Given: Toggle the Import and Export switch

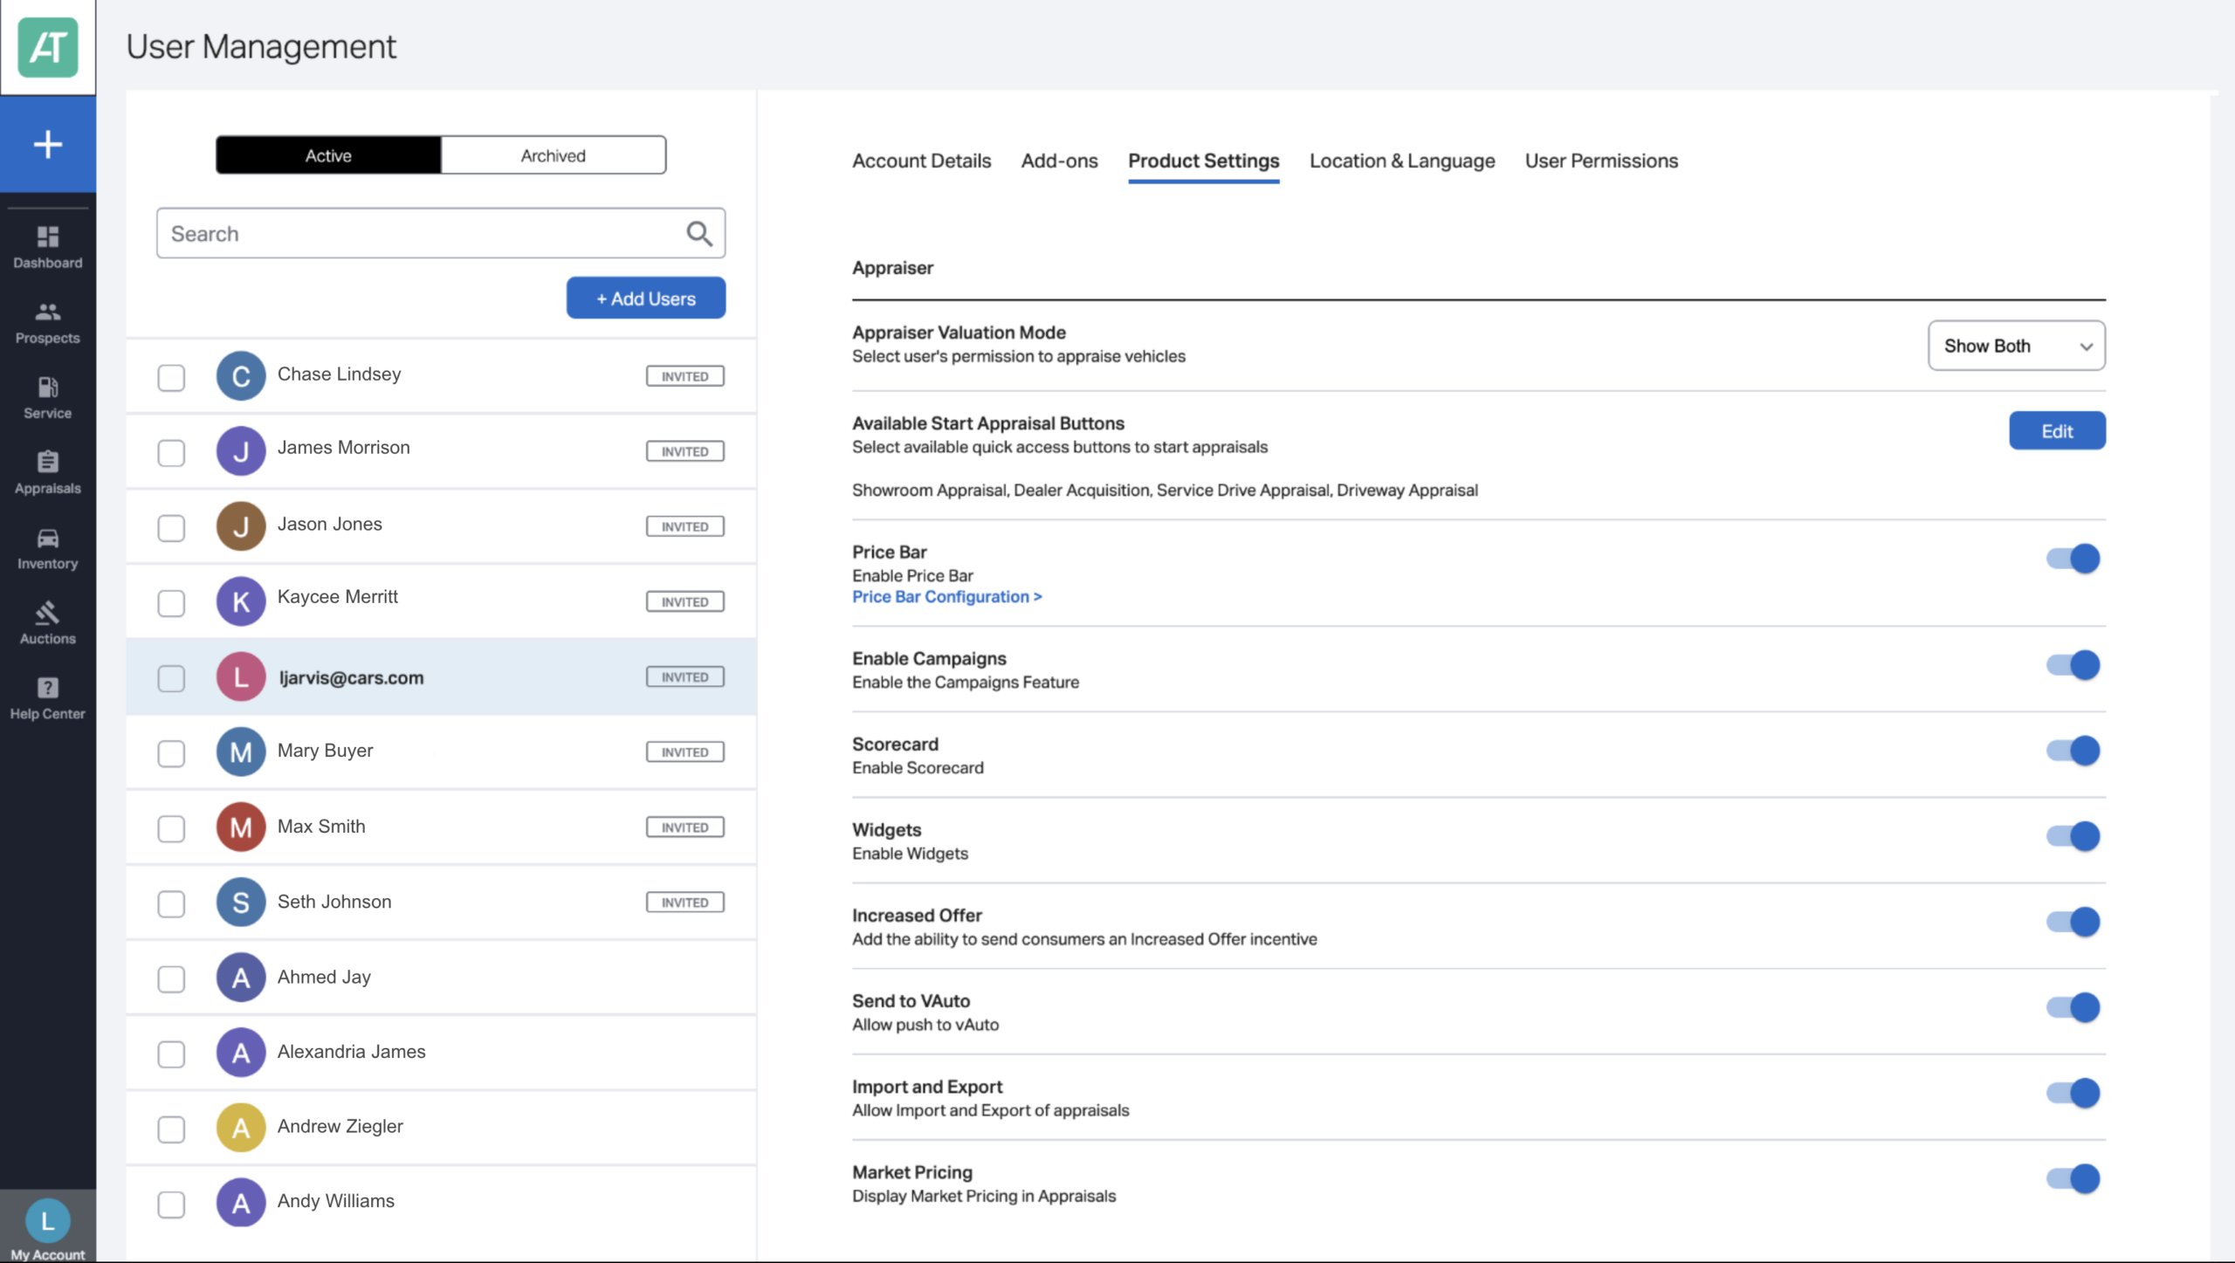Looking at the screenshot, I should [x=2073, y=1093].
